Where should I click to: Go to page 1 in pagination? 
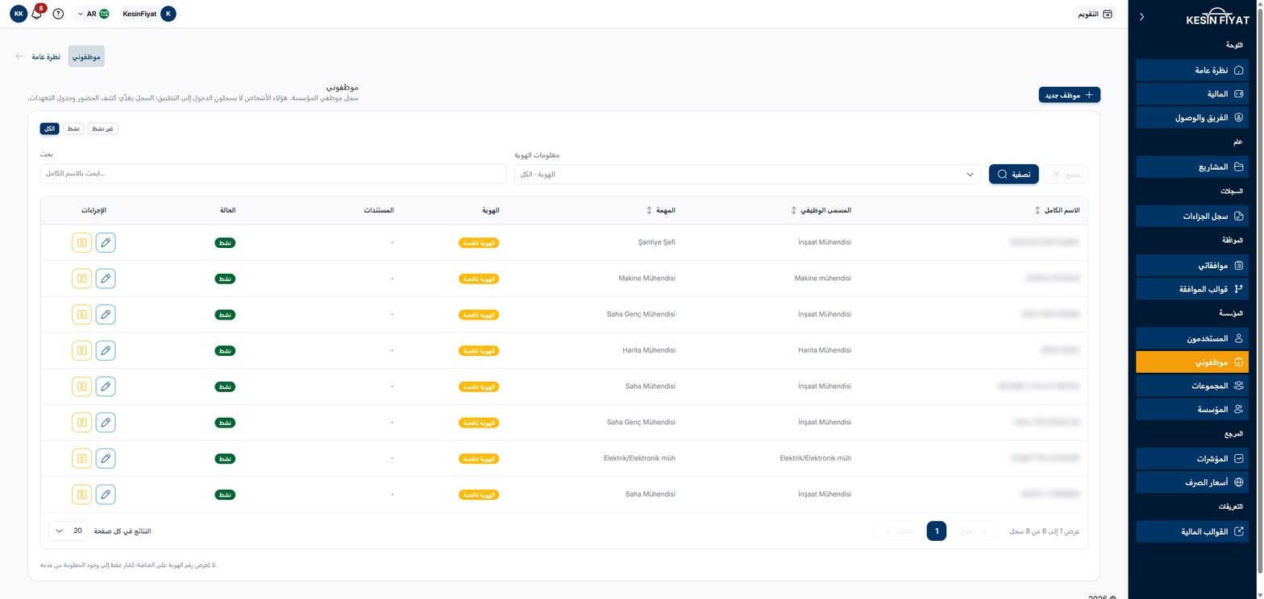(937, 531)
